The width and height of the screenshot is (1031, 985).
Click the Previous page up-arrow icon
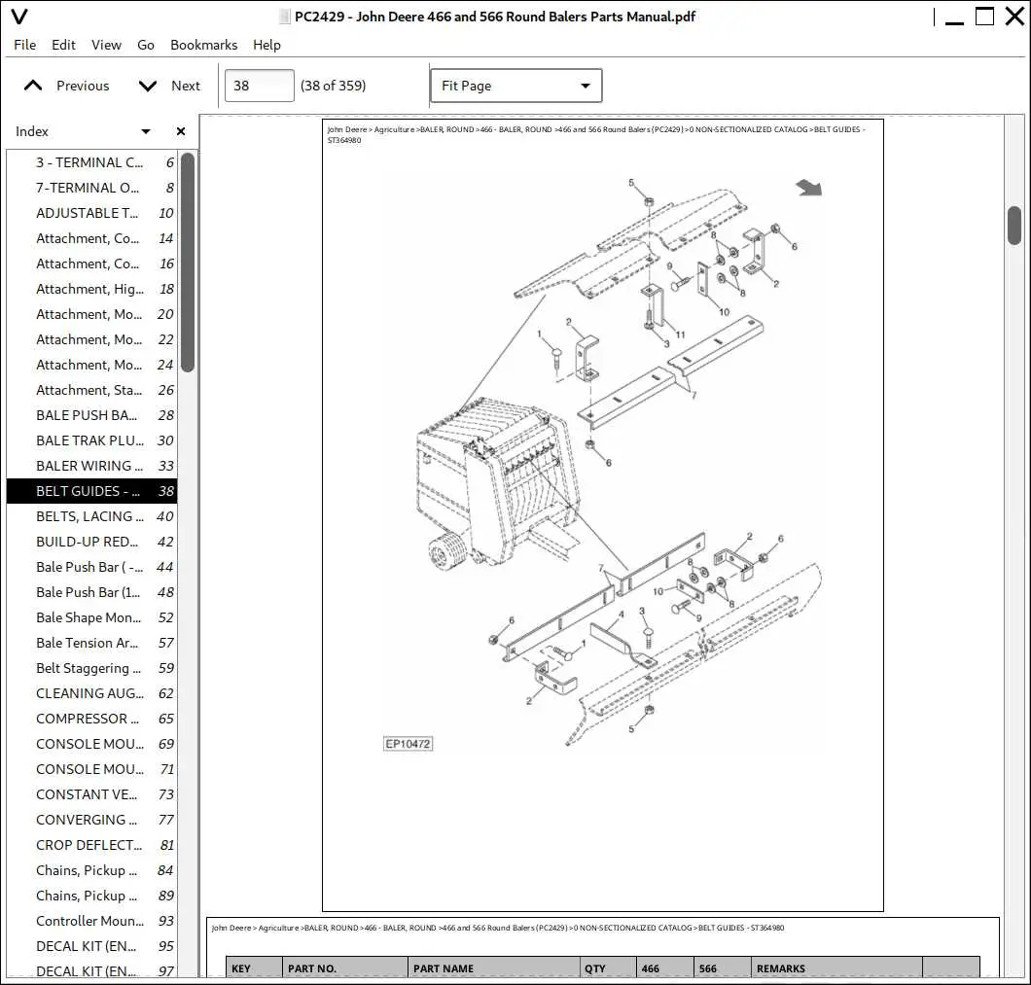pyautogui.click(x=33, y=86)
